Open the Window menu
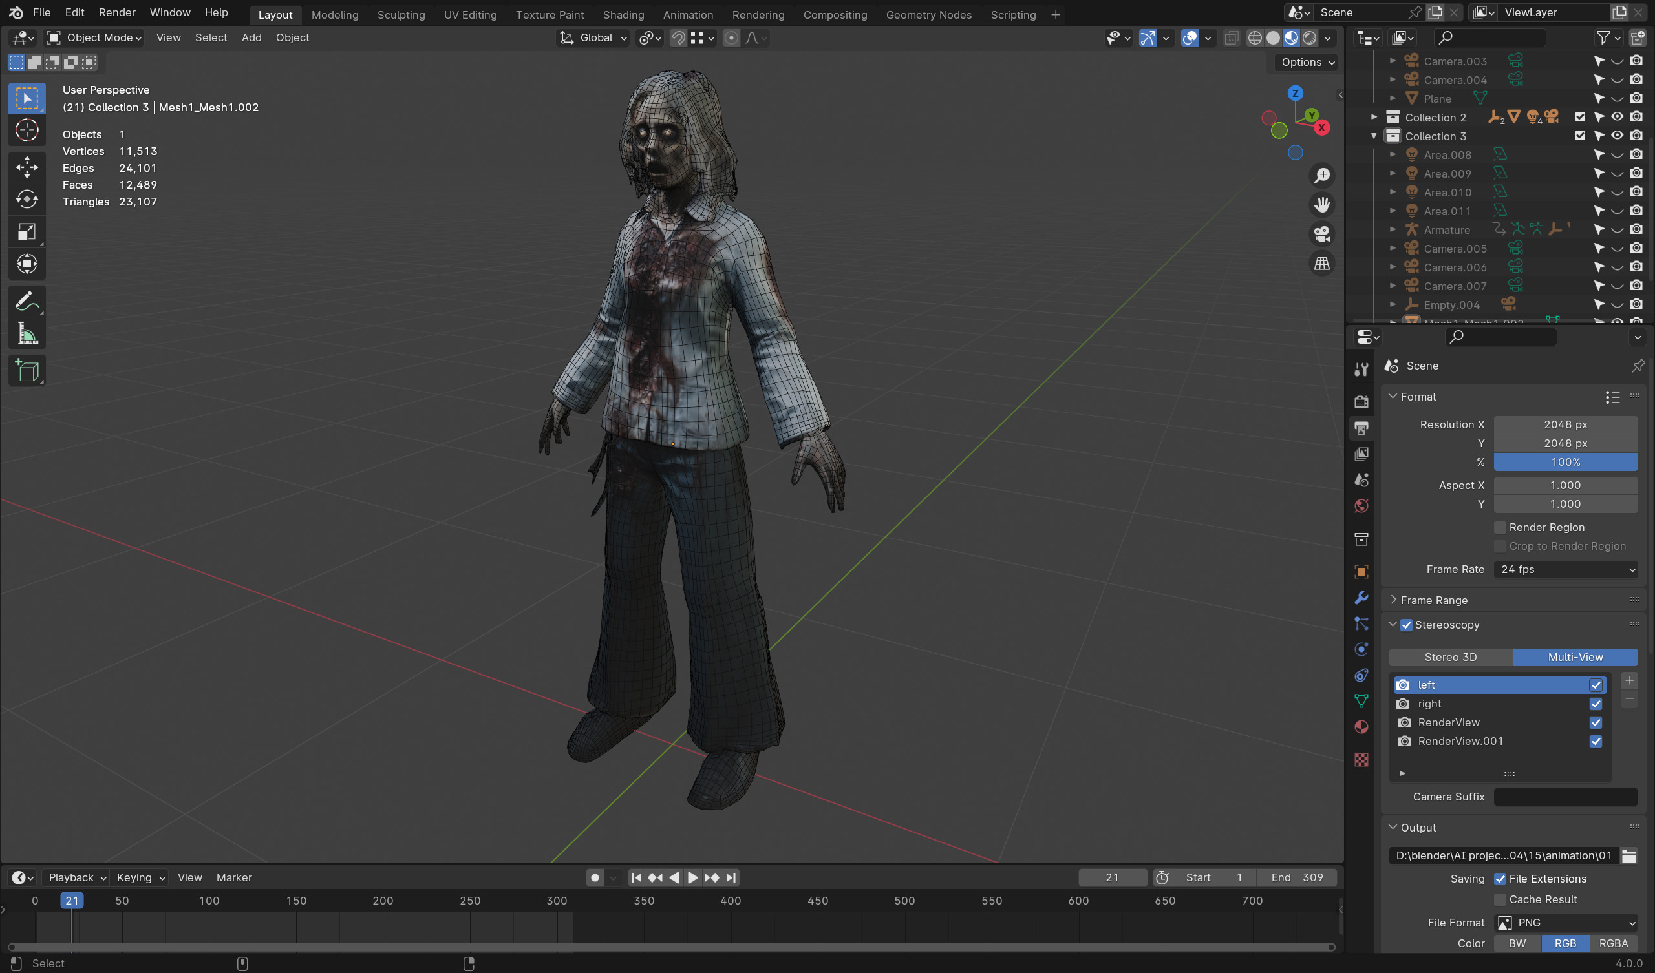Image resolution: width=1655 pixels, height=973 pixels. coord(170,12)
